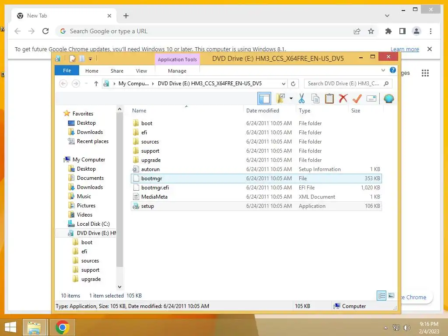
Task: Select Pictures in the navigation pane
Action: [x=86, y=206]
